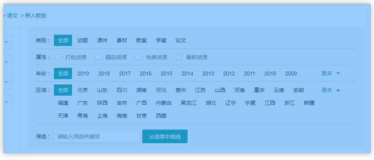The image size is (374, 160).
Task: Open the 新人教版 breadcrumb link
Action: pos(35,16)
